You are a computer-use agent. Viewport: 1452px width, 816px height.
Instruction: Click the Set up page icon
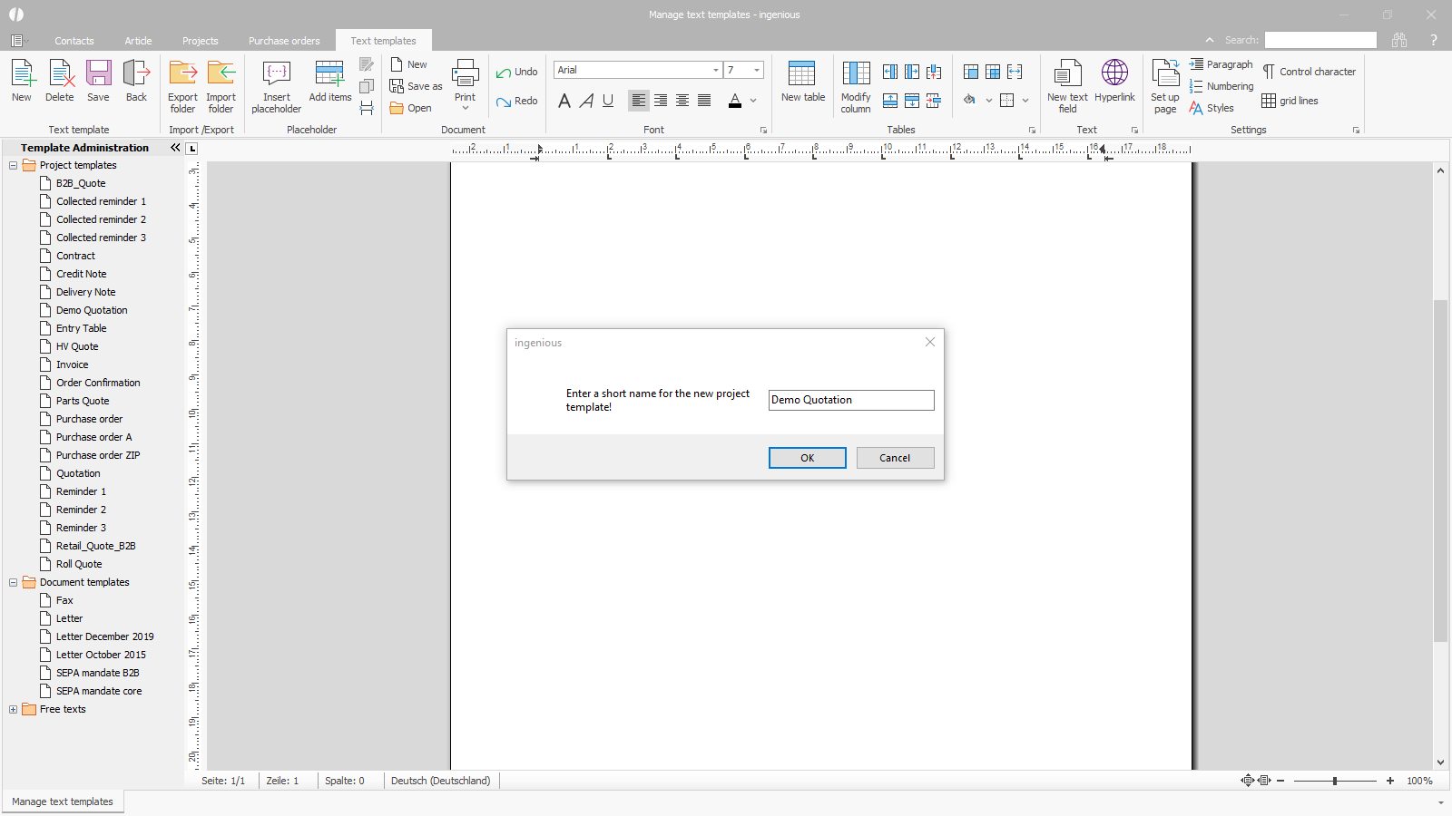[1164, 74]
